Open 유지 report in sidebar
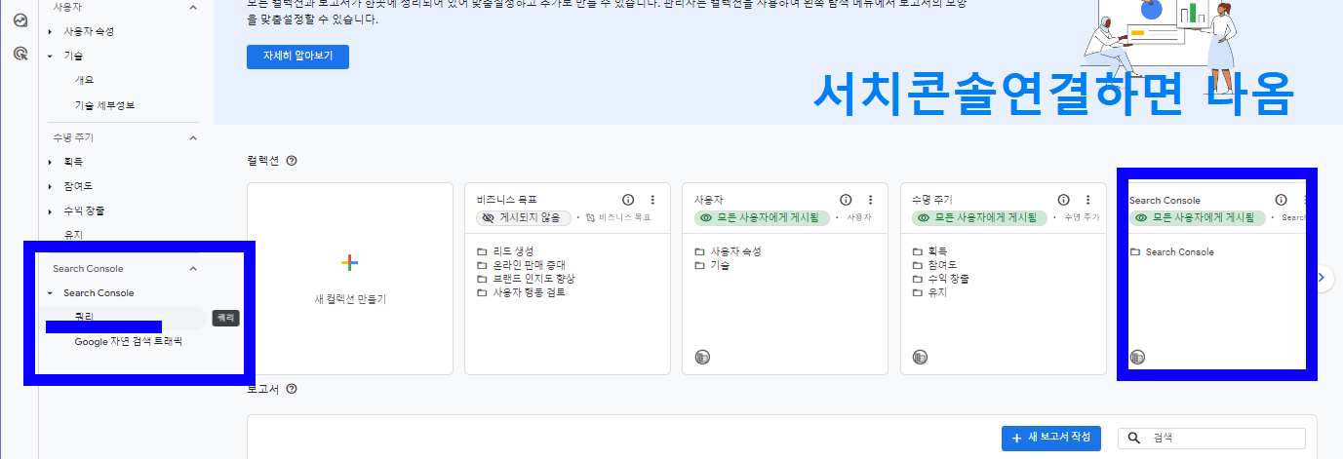 tap(73, 235)
